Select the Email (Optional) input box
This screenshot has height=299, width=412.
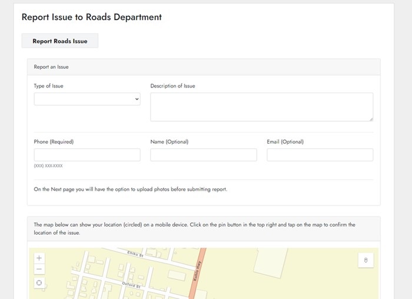[x=320, y=155]
